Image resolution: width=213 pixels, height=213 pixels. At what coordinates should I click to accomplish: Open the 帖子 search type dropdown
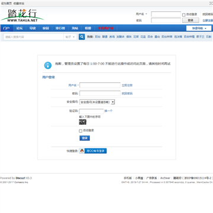pyautogui.click(x=70, y=37)
